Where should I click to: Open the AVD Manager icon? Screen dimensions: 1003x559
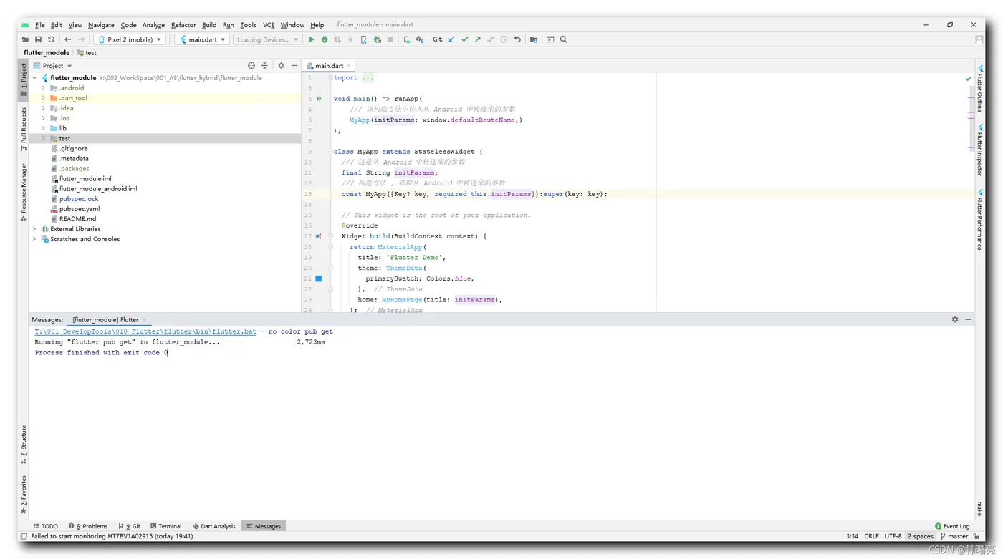[x=406, y=39]
